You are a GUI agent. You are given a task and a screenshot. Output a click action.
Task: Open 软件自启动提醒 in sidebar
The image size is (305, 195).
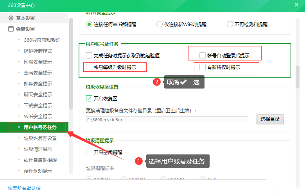(x=40, y=160)
